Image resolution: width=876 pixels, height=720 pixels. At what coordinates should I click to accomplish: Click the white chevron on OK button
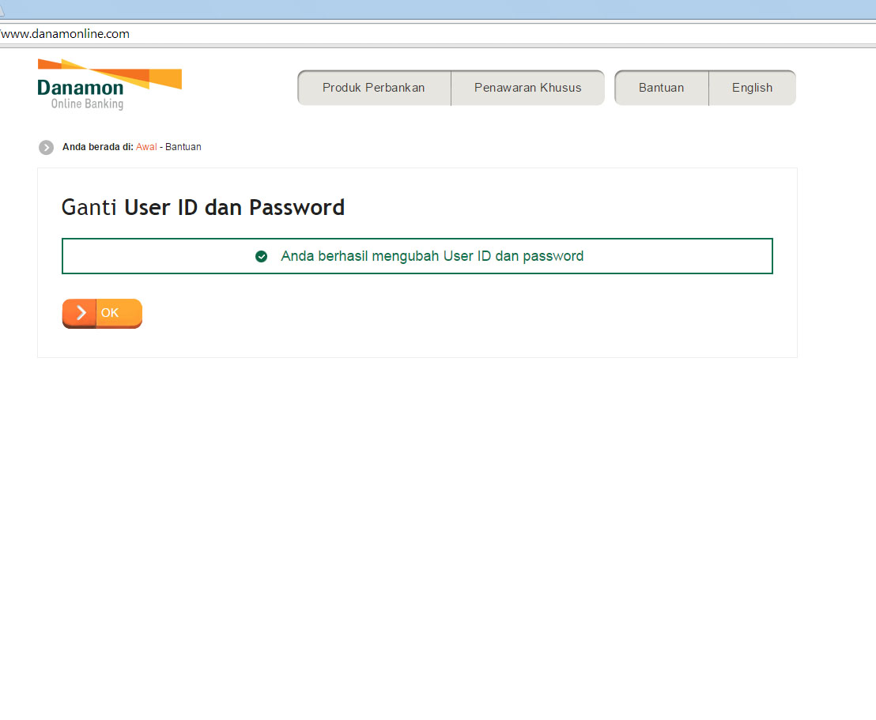pyautogui.click(x=81, y=312)
